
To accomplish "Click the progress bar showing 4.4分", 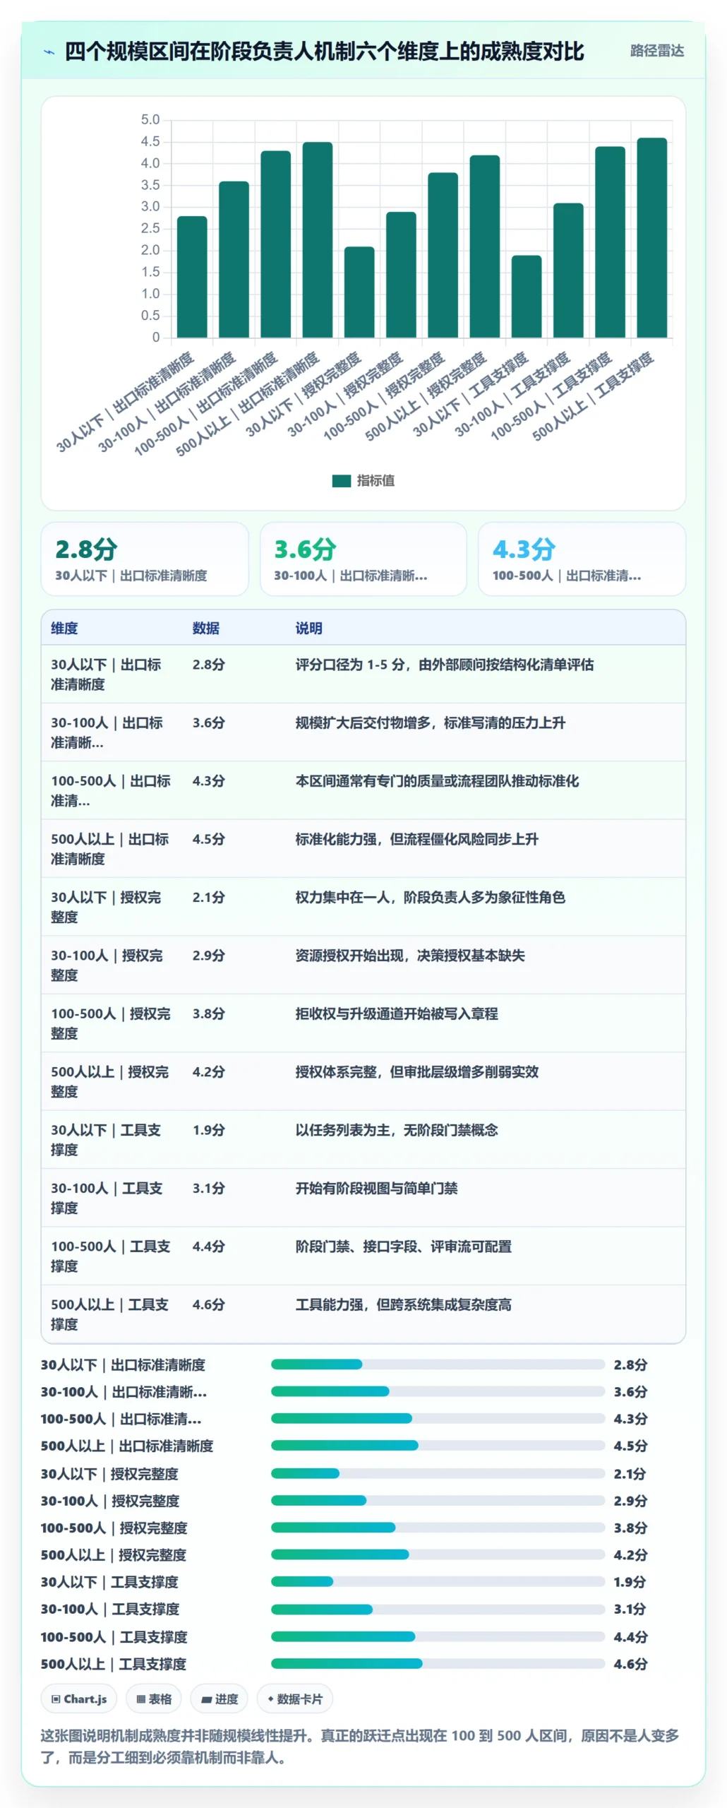I will [x=438, y=1636].
